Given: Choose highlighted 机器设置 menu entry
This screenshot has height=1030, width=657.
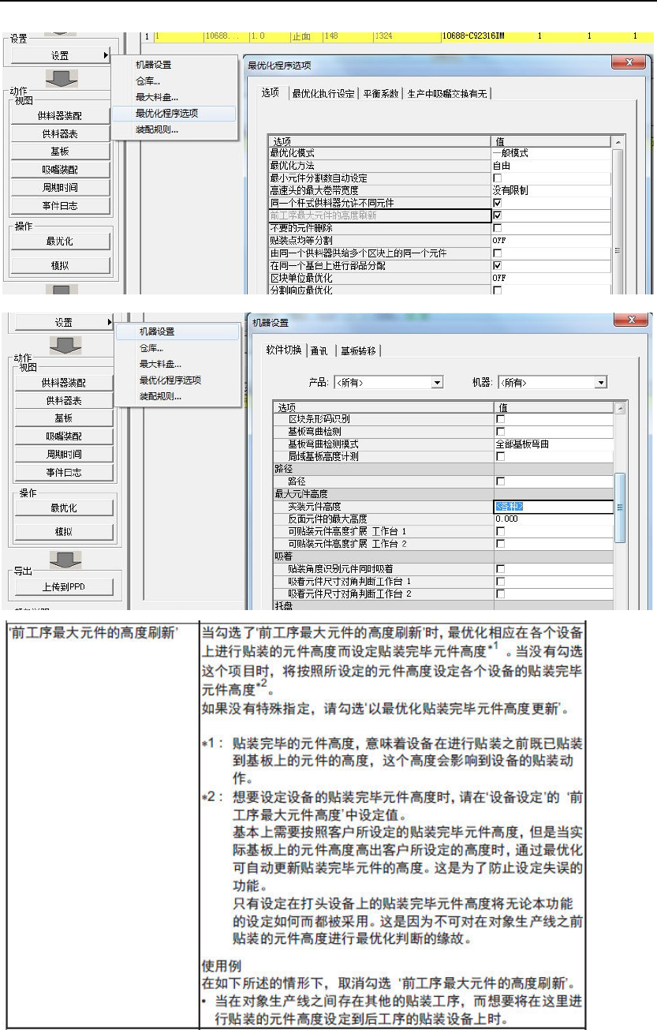Looking at the screenshot, I should [177, 331].
